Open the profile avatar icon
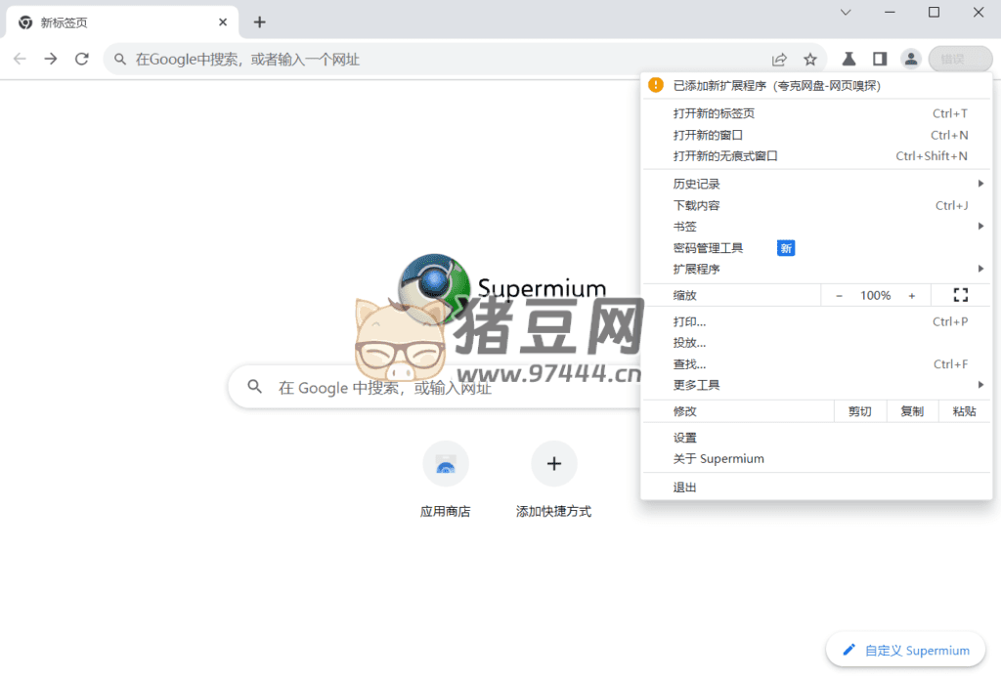Image resolution: width=1001 pixels, height=678 pixels. coord(910,60)
